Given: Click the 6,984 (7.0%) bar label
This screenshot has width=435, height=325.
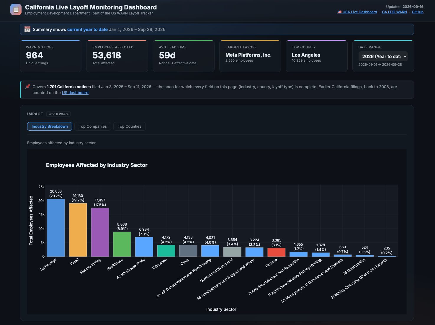Looking at the screenshot, I should (x=144, y=232).
